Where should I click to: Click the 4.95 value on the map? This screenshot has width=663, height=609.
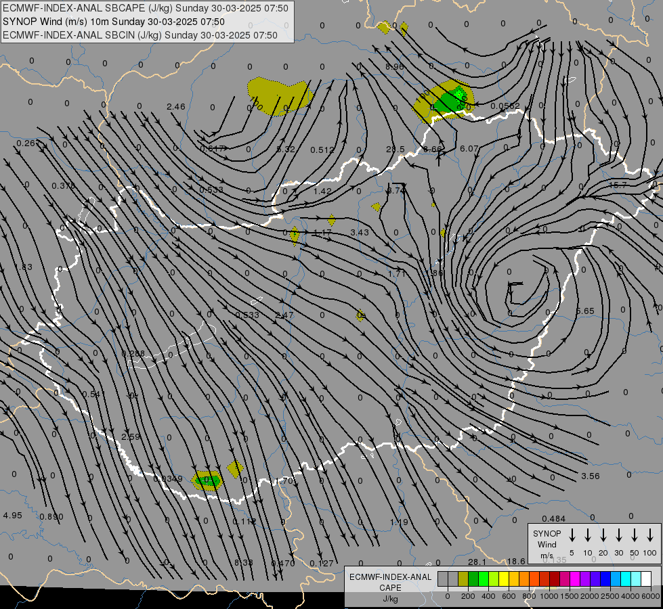click(x=12, y=516)
